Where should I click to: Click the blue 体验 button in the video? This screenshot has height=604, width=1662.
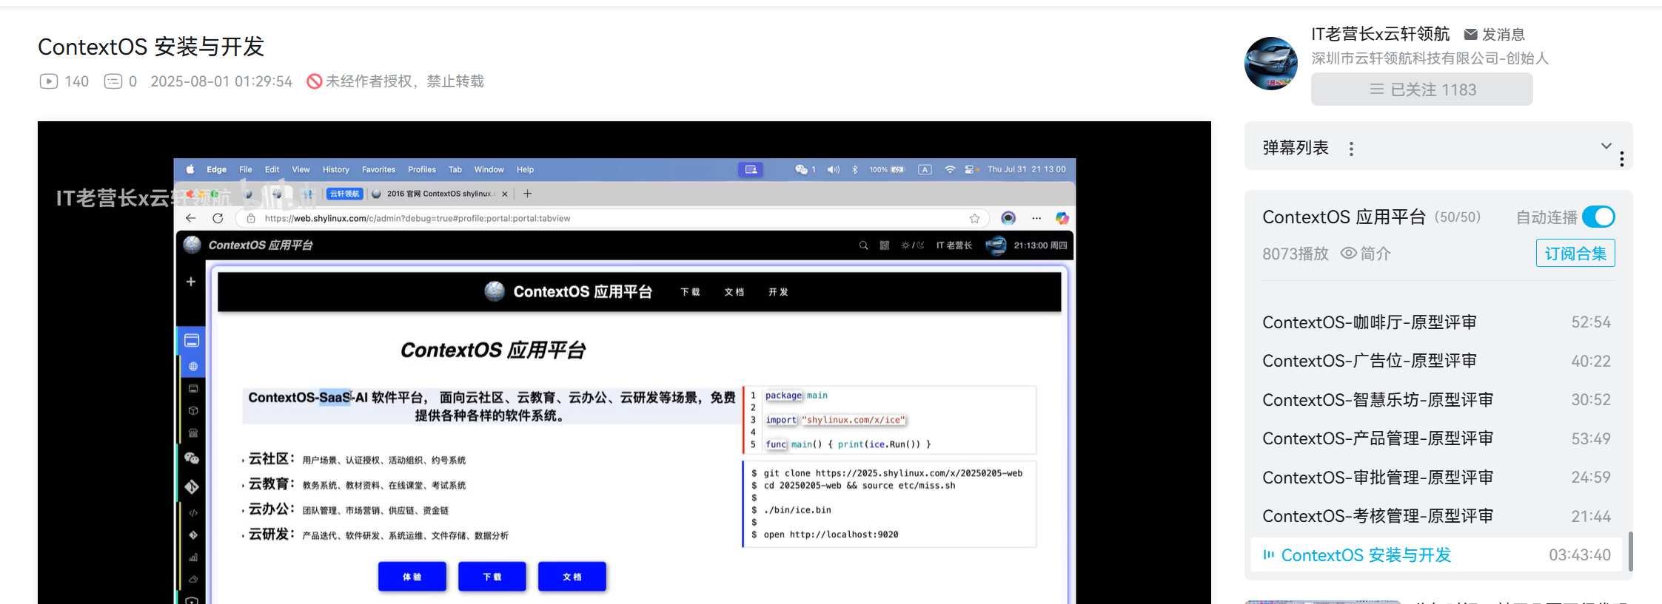point(412,577)
